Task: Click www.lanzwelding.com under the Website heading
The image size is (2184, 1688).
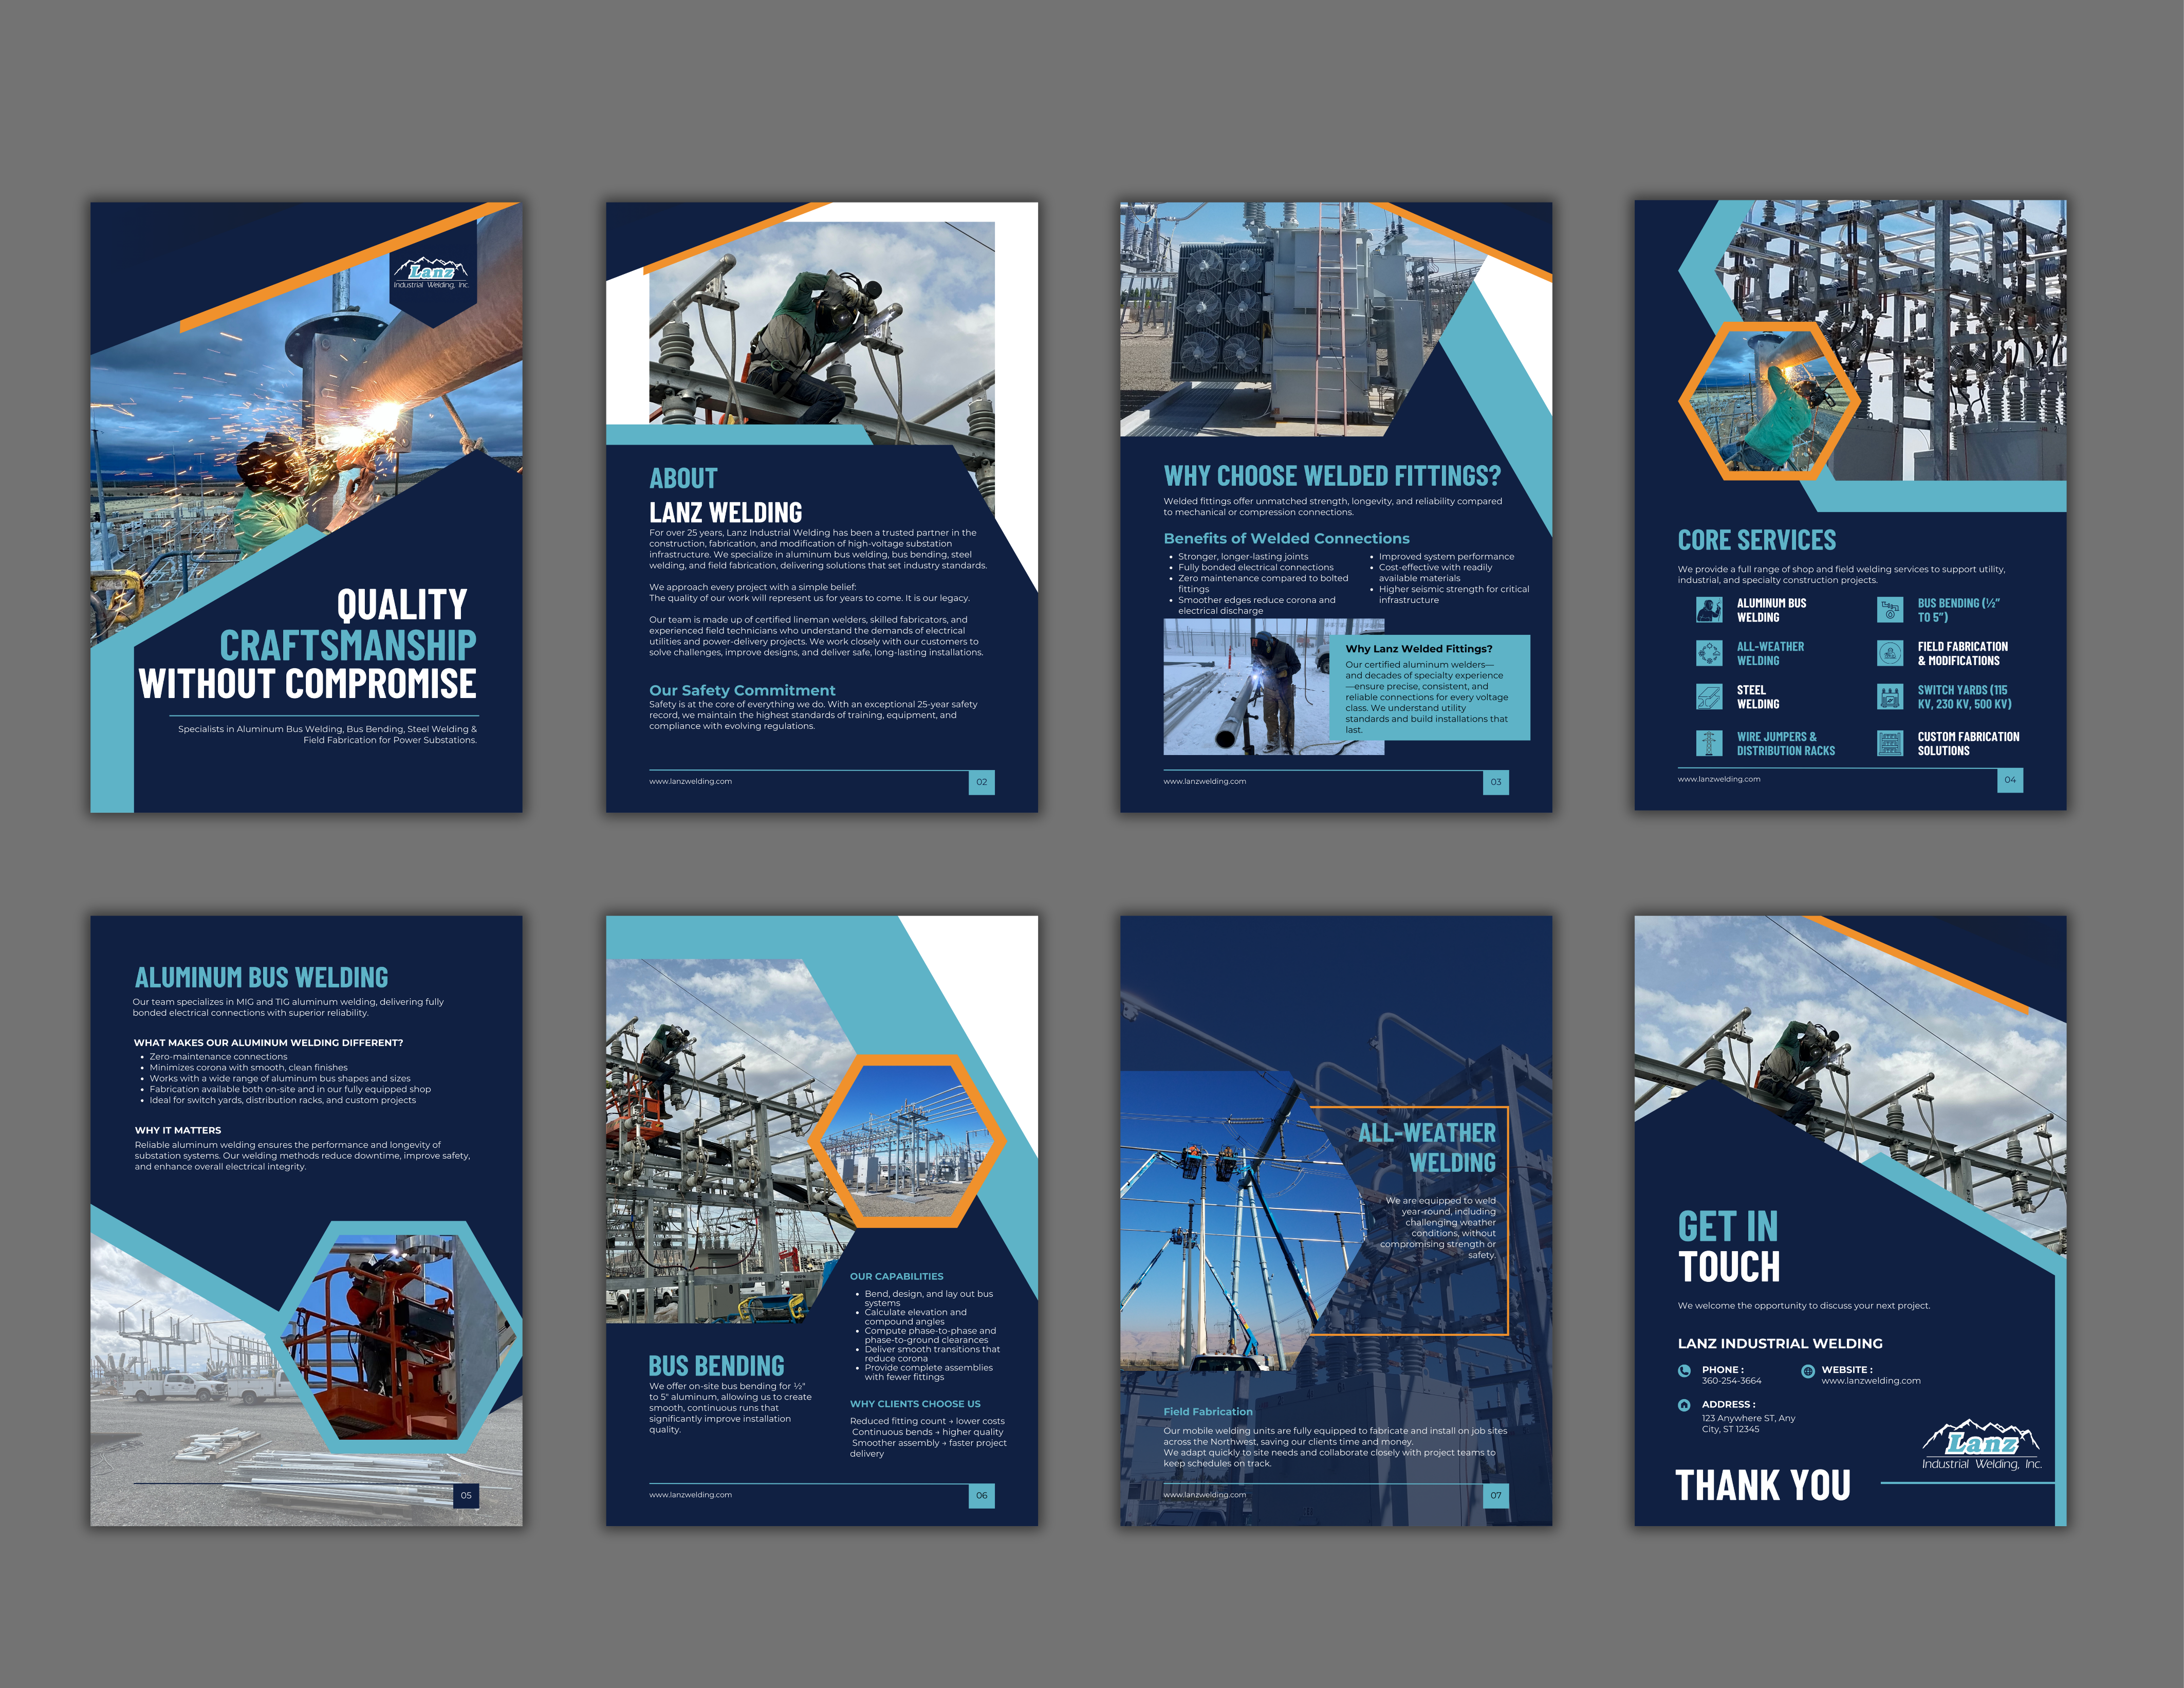Action: tap(1872, 1381)
